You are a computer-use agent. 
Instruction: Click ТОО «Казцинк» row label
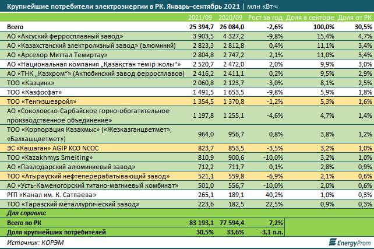(30, 83)
